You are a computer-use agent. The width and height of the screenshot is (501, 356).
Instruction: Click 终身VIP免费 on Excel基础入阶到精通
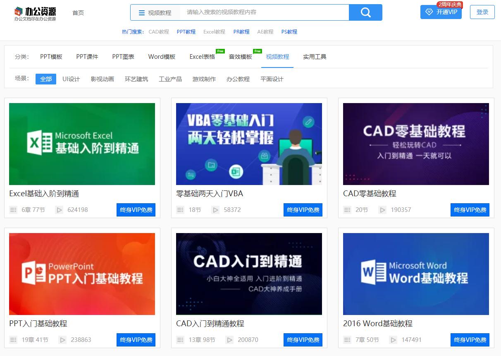pos(136,210)
